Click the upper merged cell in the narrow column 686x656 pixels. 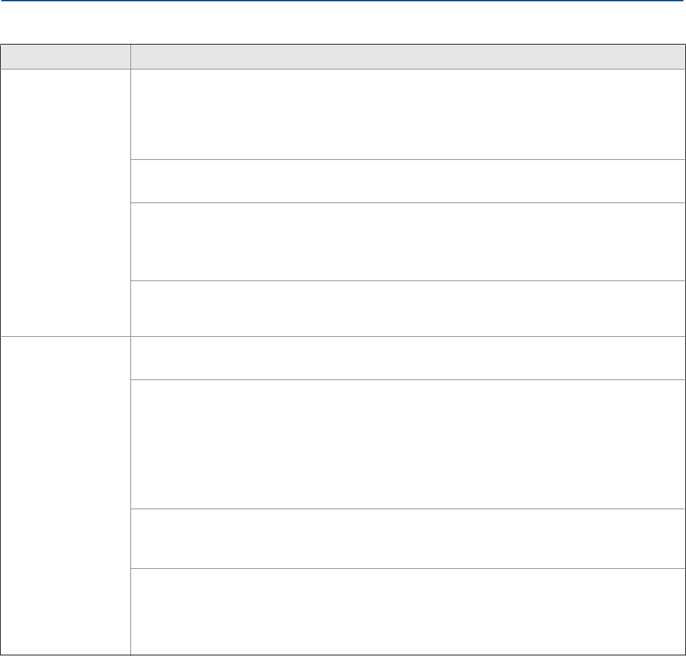click(65, 203)
